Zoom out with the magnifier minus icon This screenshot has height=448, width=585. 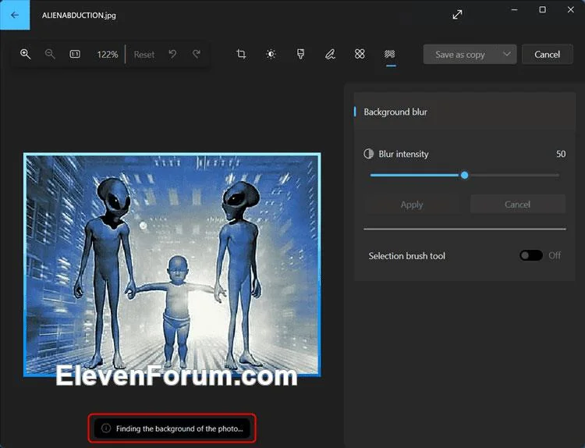pyautogui.click(x=50, y=54)
